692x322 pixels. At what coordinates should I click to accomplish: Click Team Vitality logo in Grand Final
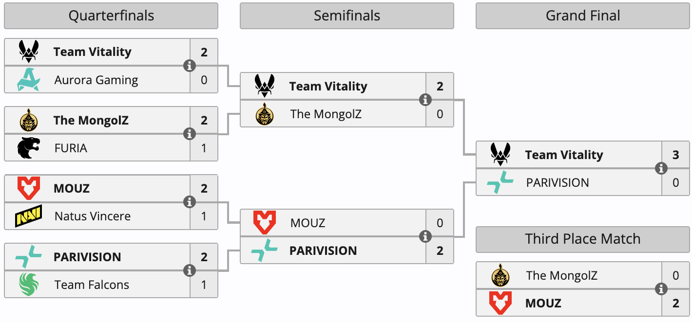pos(500,155)
